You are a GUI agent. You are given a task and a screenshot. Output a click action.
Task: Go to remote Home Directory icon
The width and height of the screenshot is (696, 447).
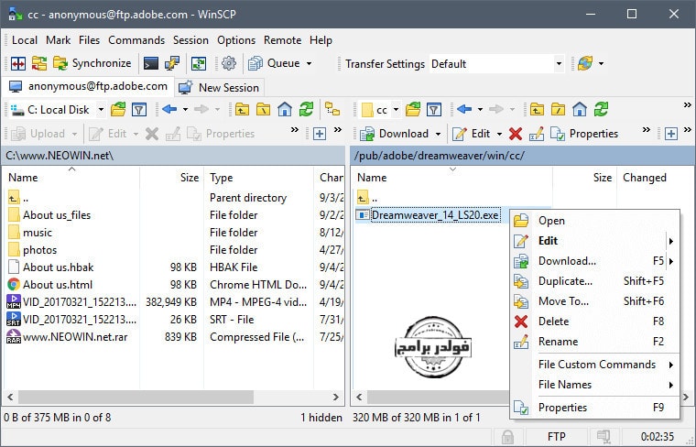click(x=580, y=109)
